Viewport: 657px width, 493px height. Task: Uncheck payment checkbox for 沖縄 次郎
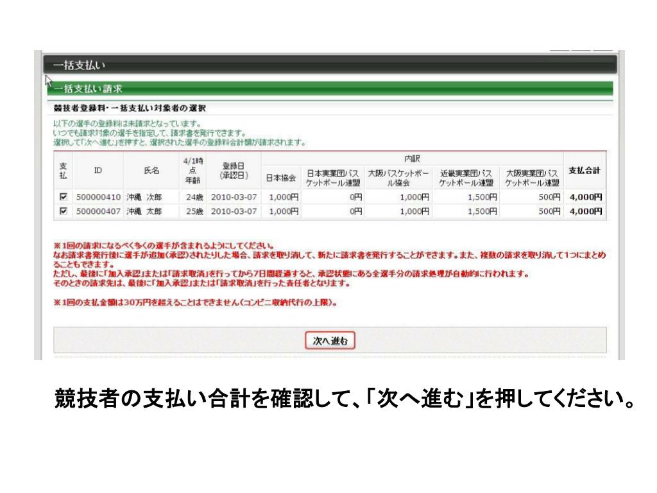(x=64, y=196)
